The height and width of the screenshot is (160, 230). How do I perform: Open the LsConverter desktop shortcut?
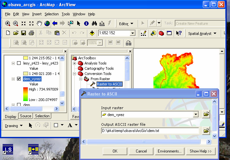point(33,152)
